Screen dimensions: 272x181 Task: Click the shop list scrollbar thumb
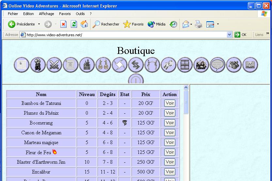pos(186,102)
